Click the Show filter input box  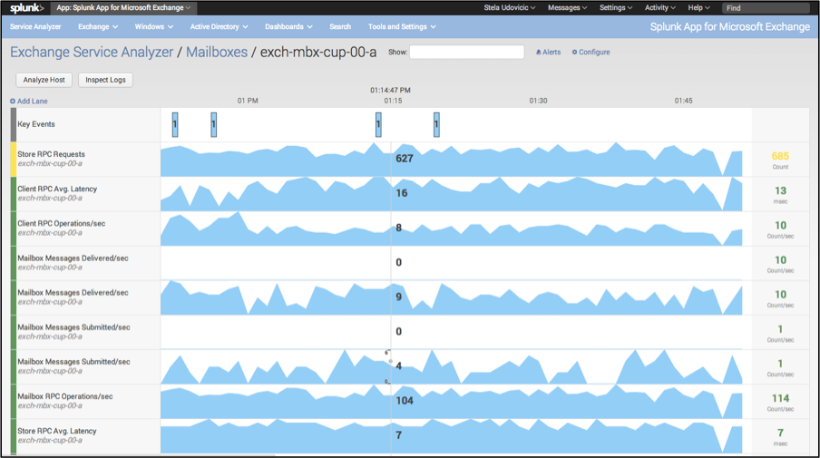click(466, 52)
